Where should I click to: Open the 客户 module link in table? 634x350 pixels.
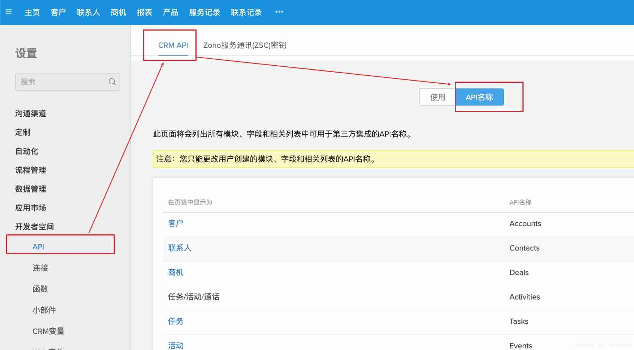[176, 223]
